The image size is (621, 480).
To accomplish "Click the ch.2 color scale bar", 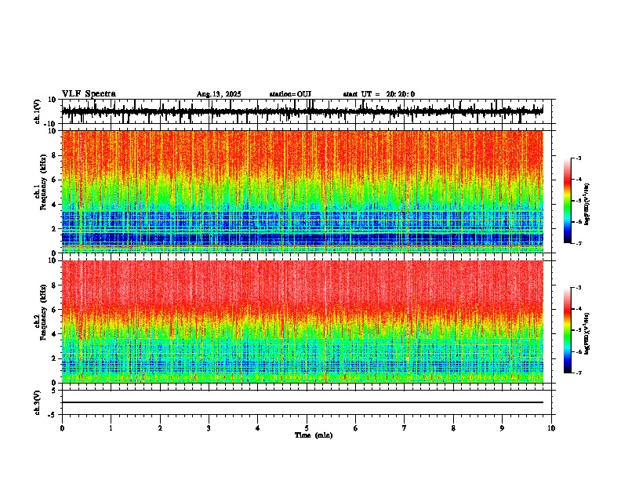I will pyautogui.click(x=568, y=330).
